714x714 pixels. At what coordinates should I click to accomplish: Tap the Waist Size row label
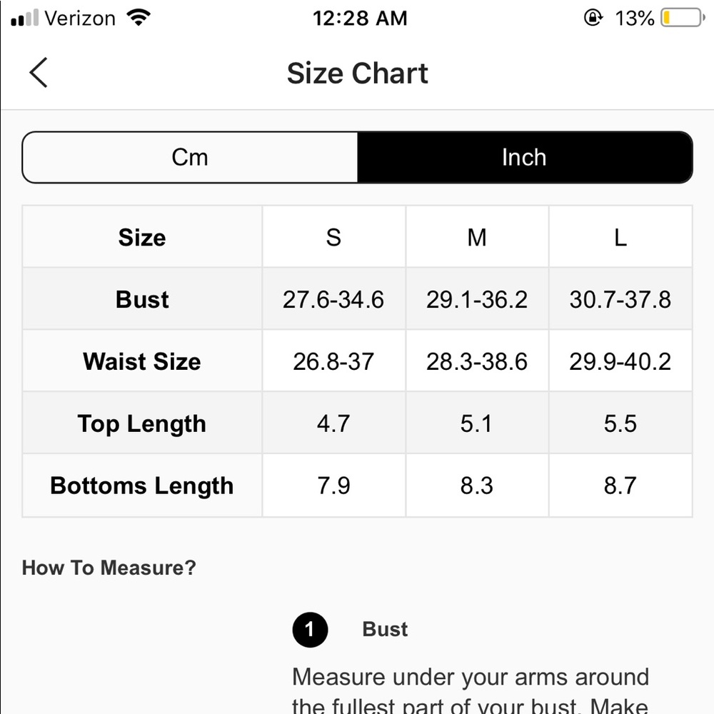pyautogui.click(x=142, y=361)
